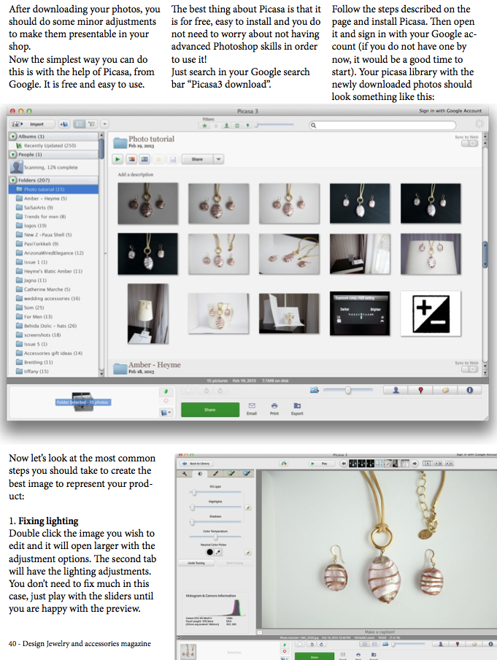497x660 pixels.
Task: Adjust the date range filter slider
Action: 274,125
